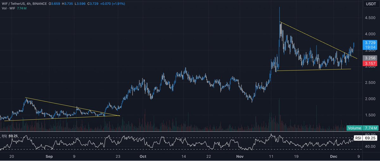Click the 2.000 price scale level
This screenshot has width=380, height=161.
tap(370, 99)
